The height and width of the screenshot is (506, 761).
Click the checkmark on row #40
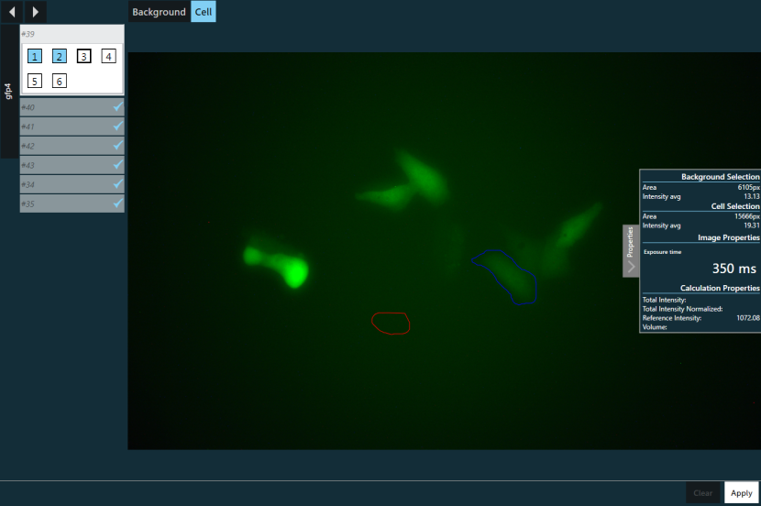click(118, 106)
